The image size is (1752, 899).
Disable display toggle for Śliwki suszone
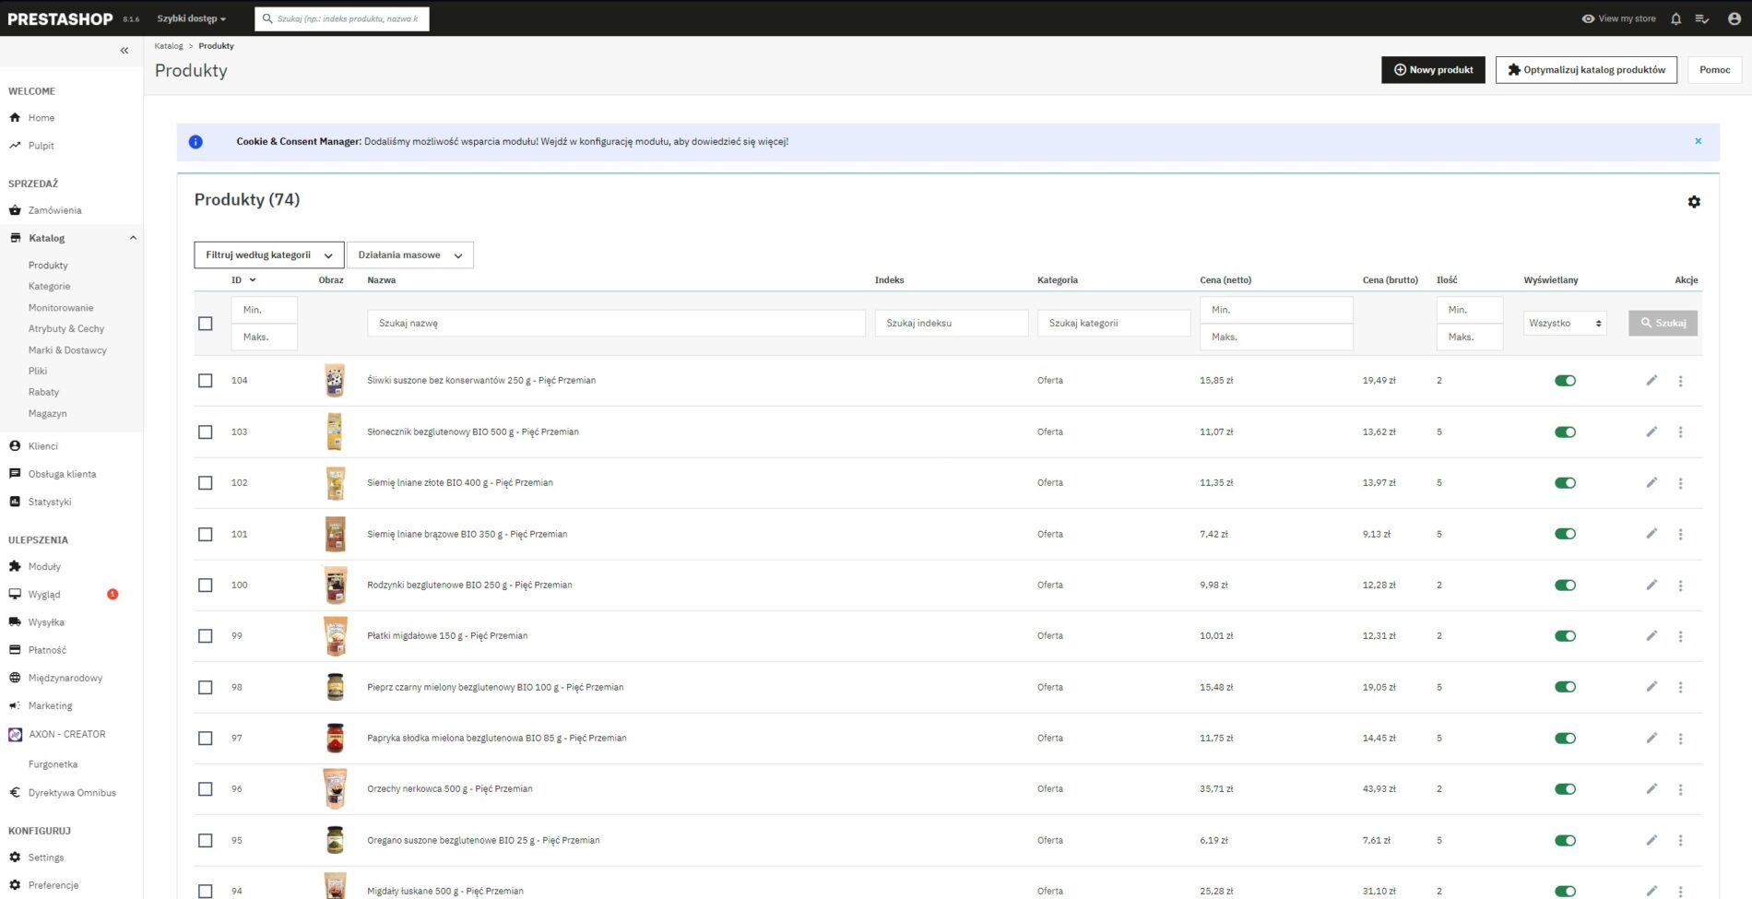[1565, 381]
